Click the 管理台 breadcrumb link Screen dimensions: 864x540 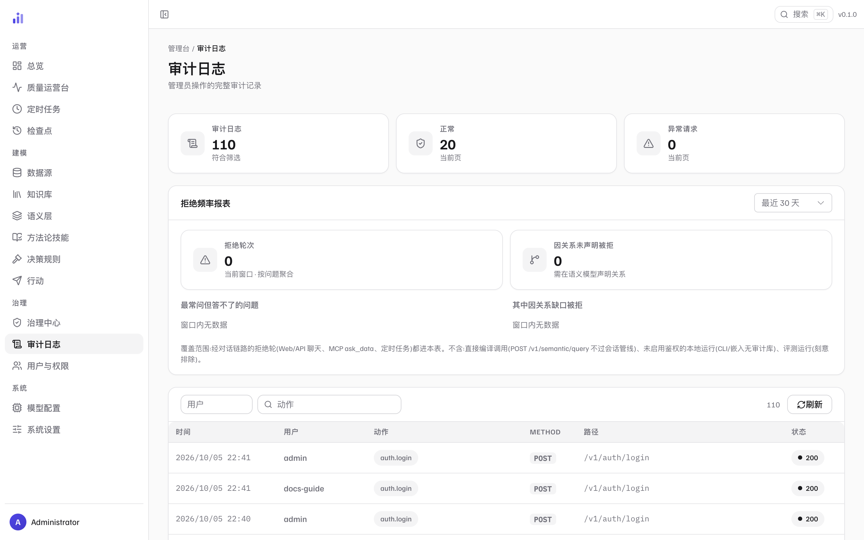point(178,49)
